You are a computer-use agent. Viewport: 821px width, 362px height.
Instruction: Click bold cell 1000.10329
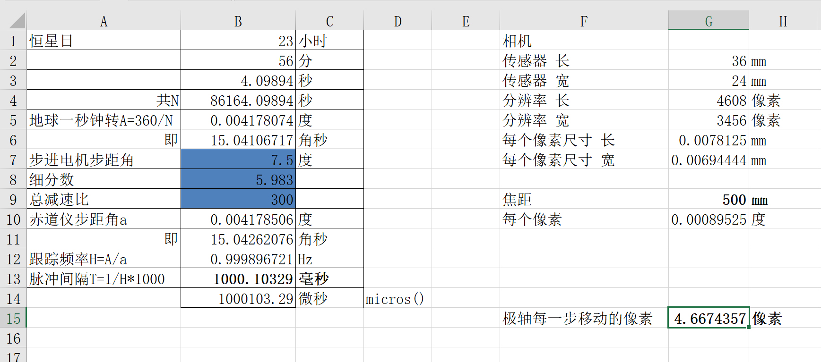238,278
